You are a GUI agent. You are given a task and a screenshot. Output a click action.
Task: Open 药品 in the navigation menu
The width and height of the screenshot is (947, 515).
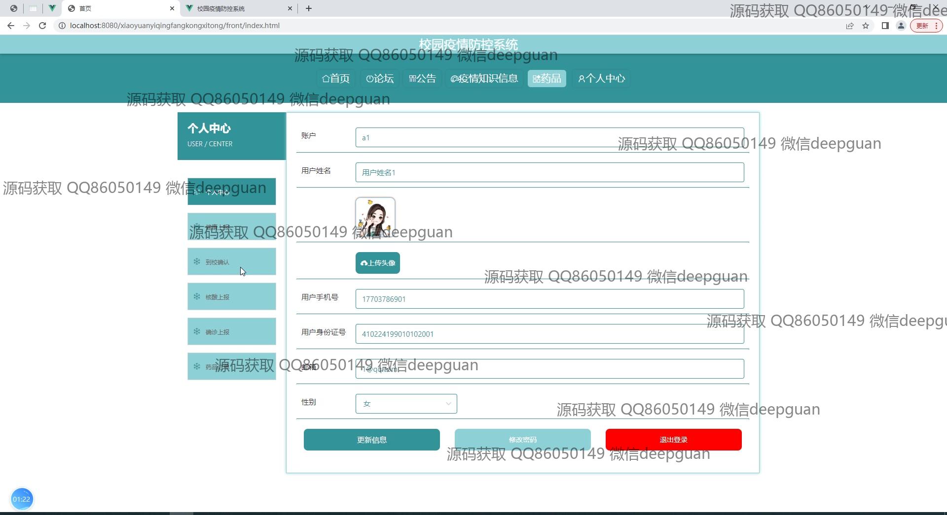coord(547,79)
